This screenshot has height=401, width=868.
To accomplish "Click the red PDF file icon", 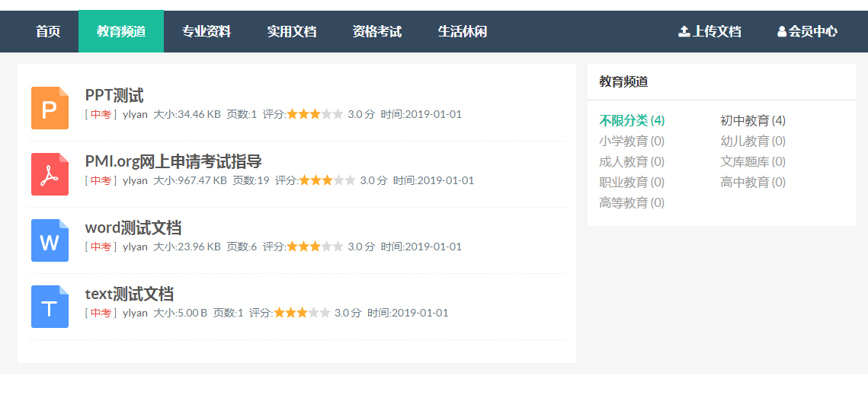I will click(x=50, y=174).
